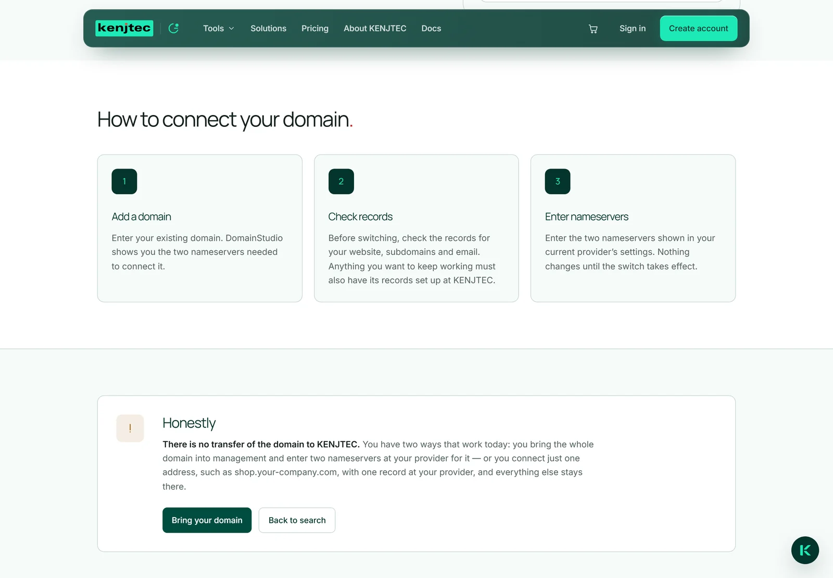The width and height of the screenshot is (833, 578).
Task: Click the green refresh icon beside the logo
Action: (x=174, y=28)
